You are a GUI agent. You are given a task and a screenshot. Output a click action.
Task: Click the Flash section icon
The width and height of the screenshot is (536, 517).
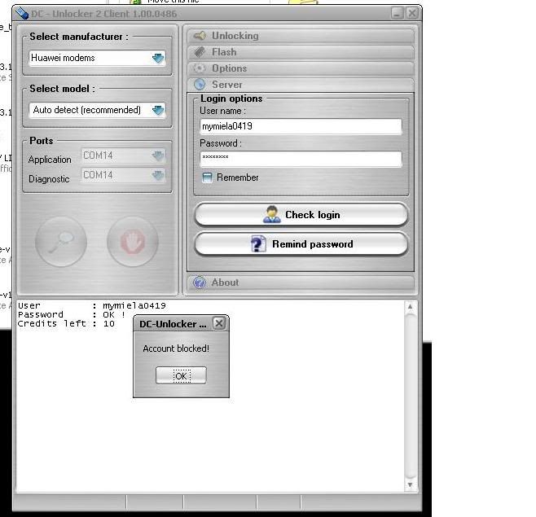point(200,52)
